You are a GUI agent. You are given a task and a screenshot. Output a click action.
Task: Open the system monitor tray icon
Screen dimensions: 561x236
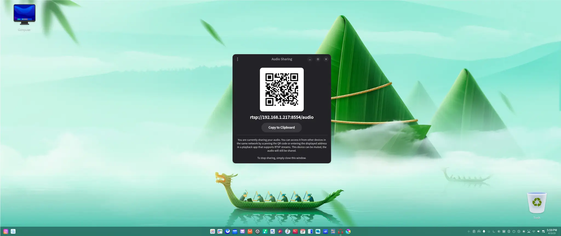(479, 232)
